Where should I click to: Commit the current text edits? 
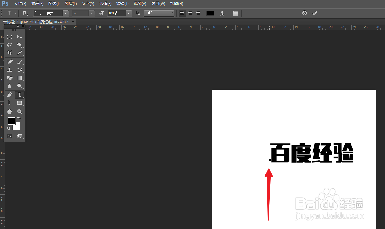(314, 13)
